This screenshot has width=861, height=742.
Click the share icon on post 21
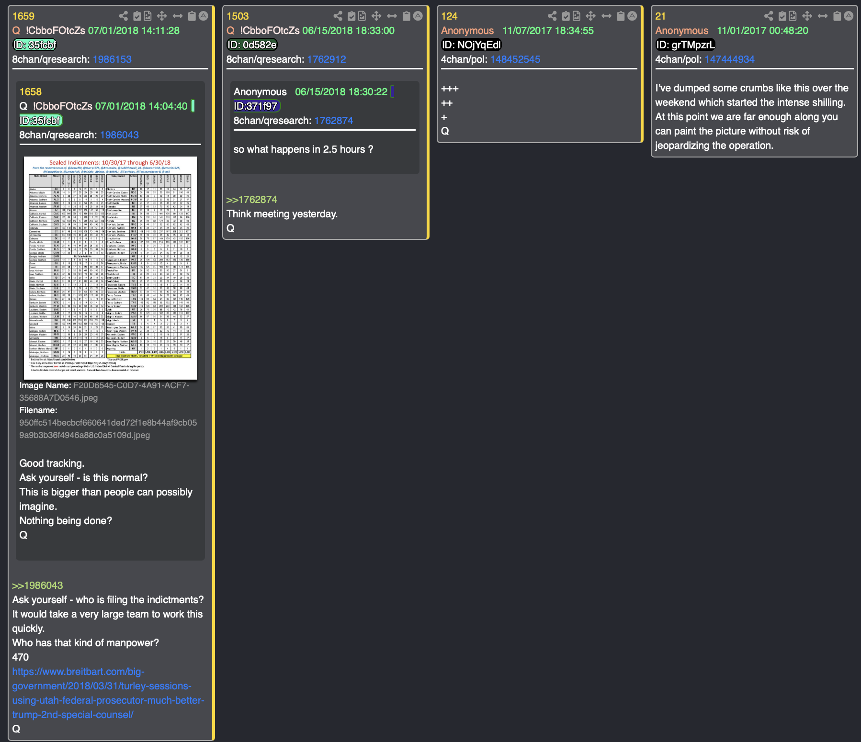pyautogui.click(x=769, y=16)
